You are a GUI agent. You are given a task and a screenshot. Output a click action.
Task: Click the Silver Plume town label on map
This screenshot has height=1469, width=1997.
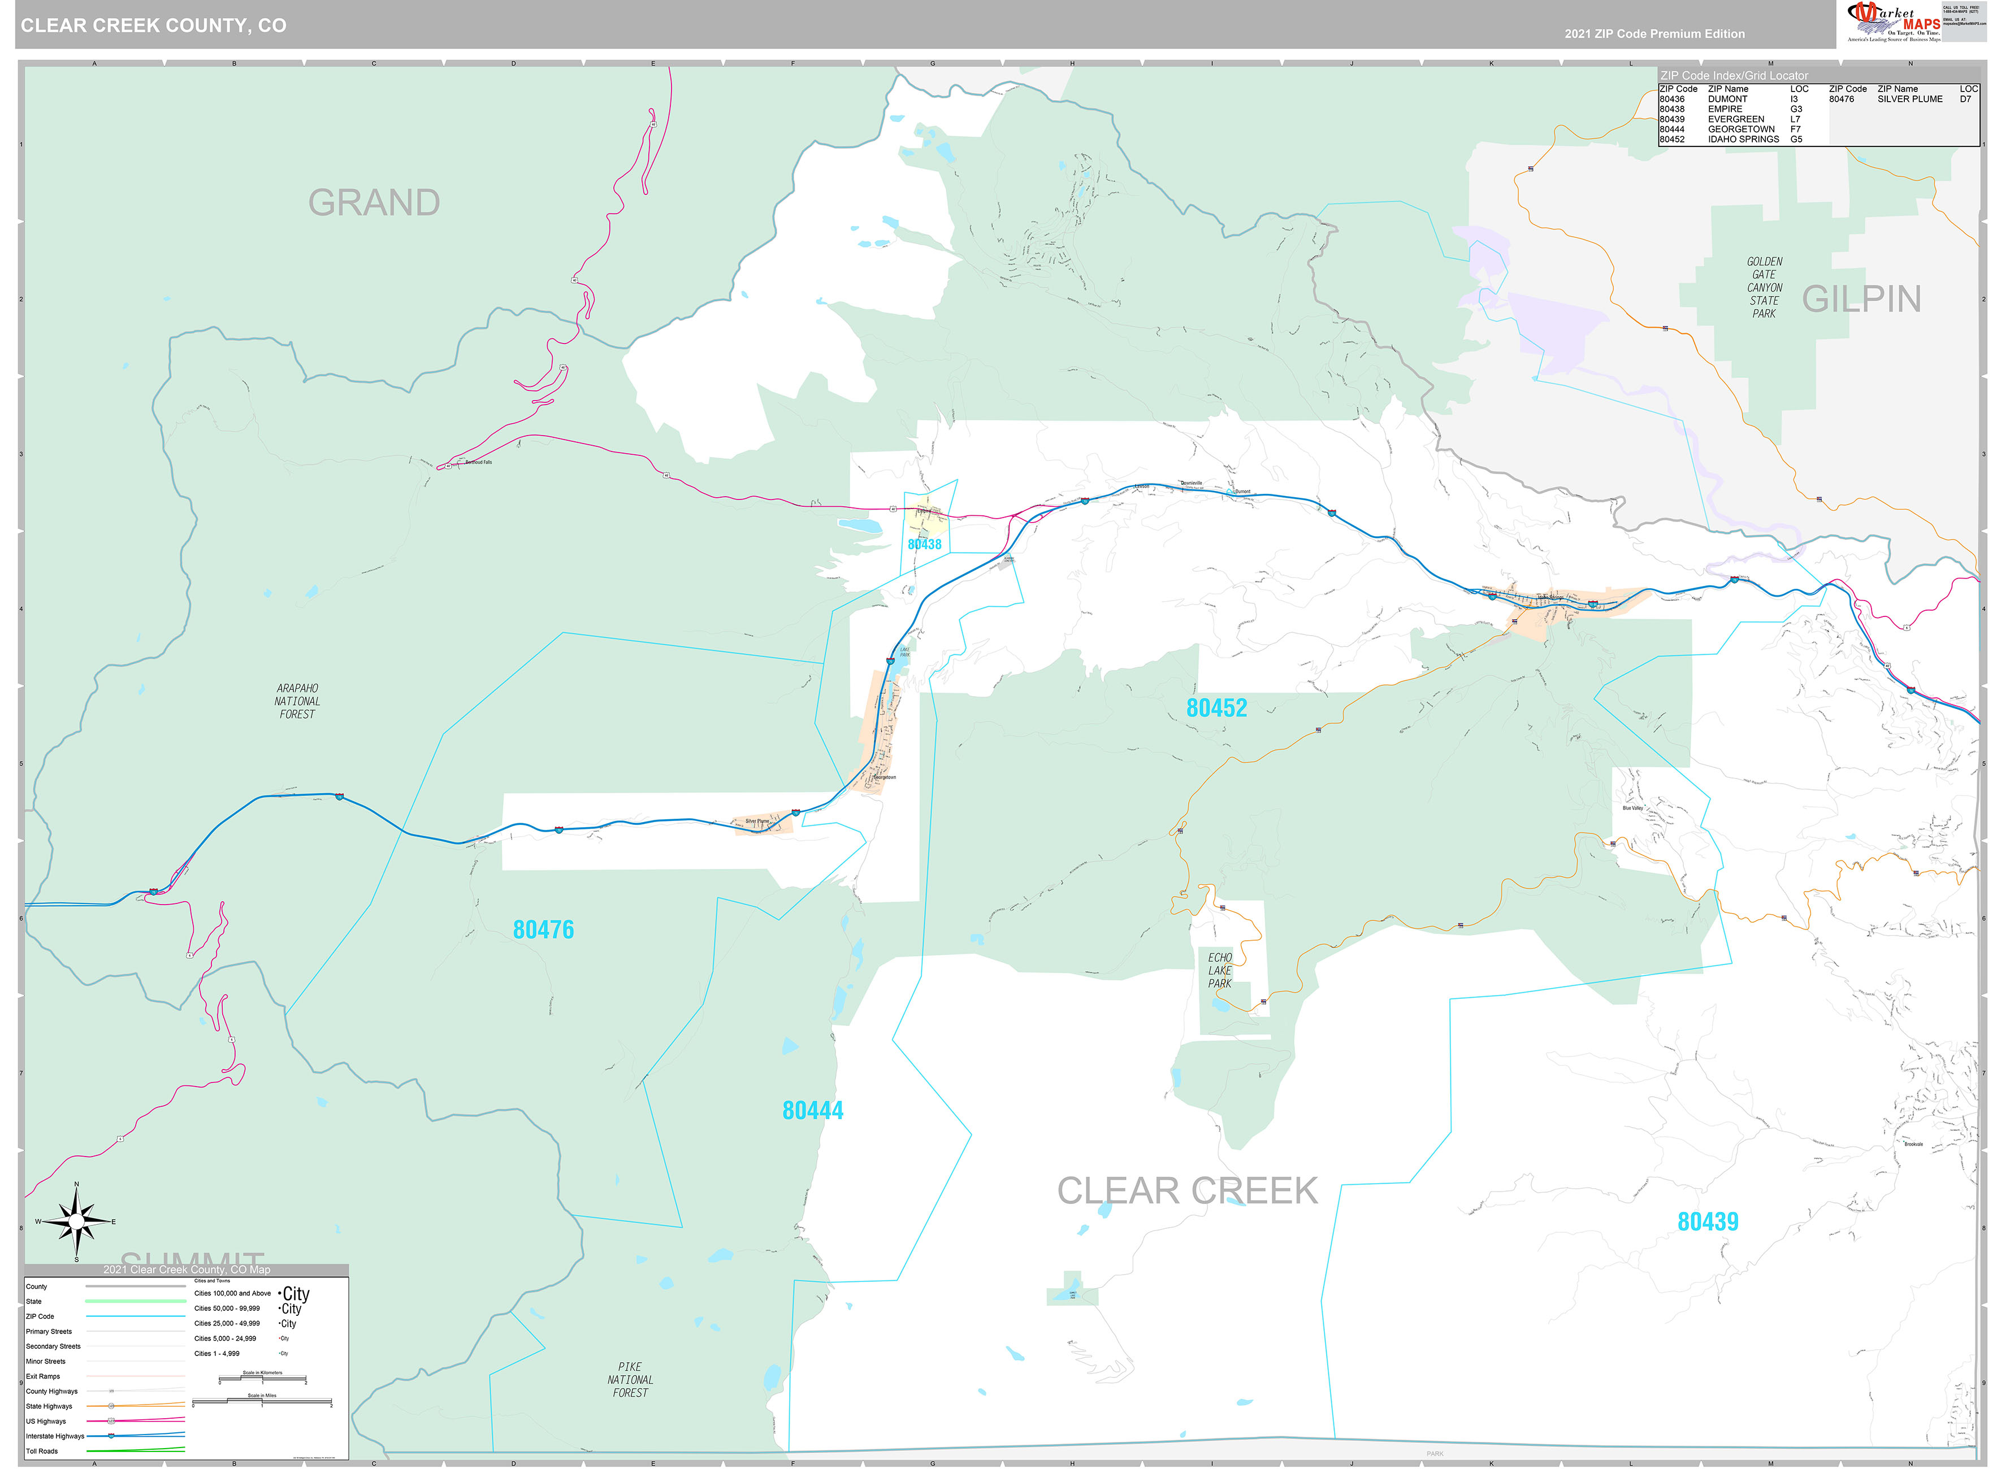tap(757, 821)
